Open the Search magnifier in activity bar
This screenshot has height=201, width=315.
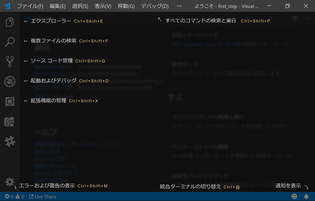coord(10,42)
